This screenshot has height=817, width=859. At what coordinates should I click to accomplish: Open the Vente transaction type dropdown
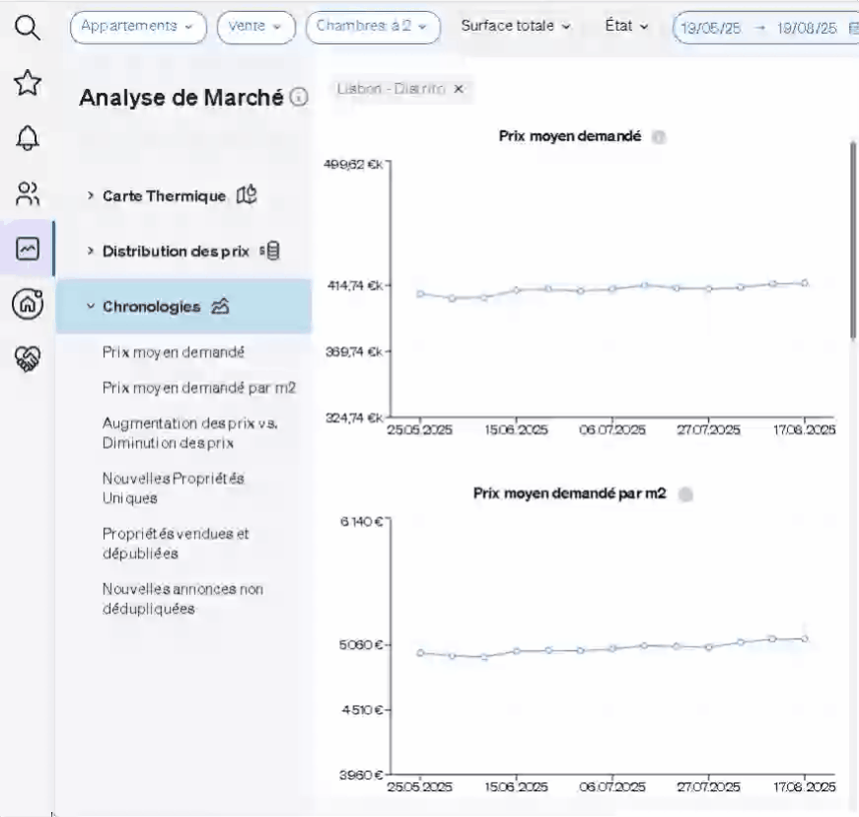tap(255, 27)
